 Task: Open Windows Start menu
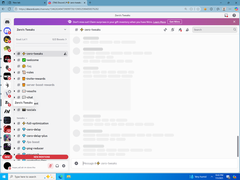coord(4,177)
